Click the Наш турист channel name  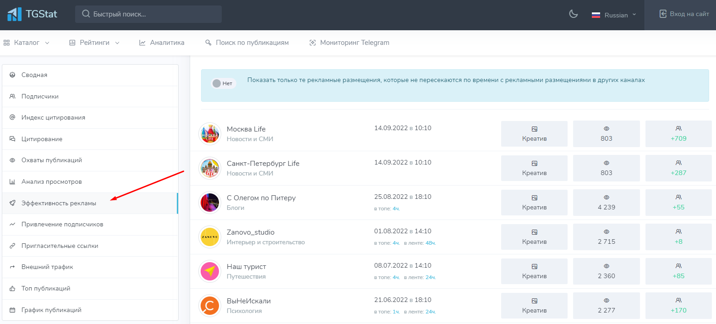pyautogui.click(x=246, y=267)
